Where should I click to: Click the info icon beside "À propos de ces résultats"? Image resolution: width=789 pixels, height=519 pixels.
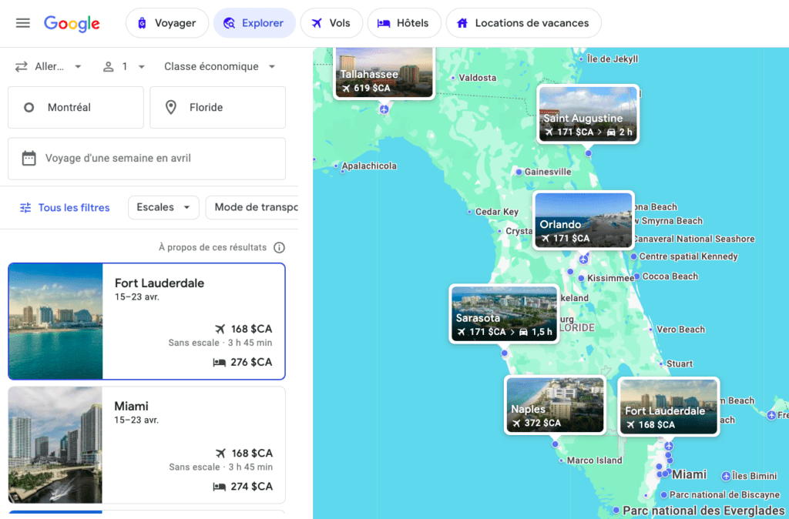click(x=278, y=247)
